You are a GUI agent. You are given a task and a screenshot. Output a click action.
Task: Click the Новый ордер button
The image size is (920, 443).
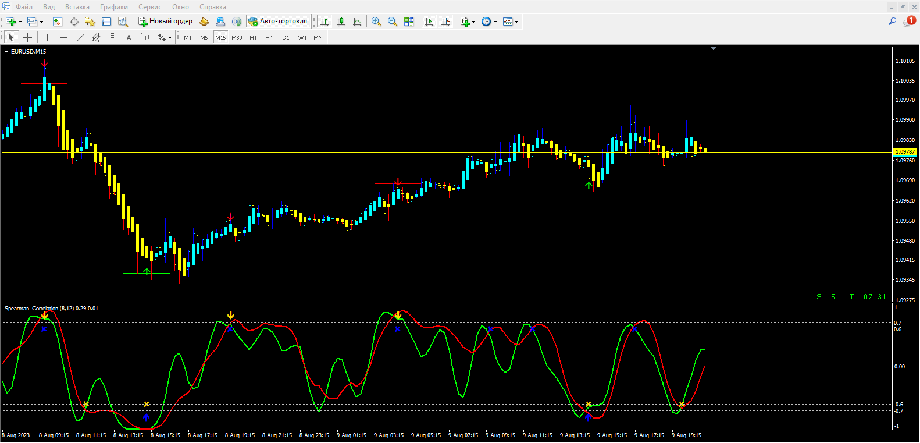165,22
